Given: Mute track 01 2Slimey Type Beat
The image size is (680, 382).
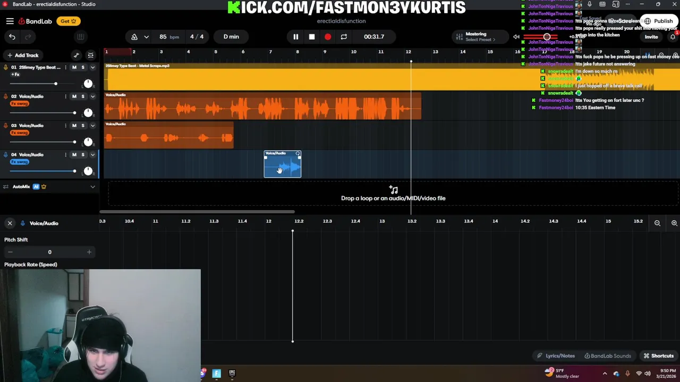Looking at the screenshot, I should click(74, 67).
